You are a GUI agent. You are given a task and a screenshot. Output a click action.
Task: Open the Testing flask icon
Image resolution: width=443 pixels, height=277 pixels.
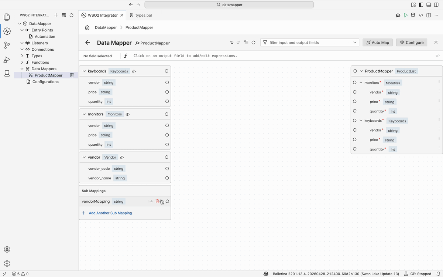point(7,73)
